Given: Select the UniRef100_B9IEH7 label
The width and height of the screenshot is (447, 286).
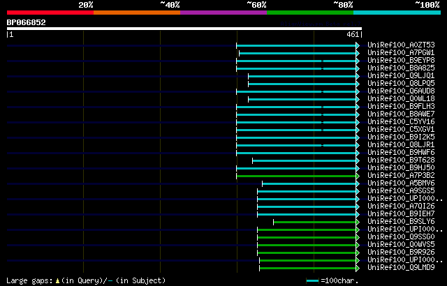Looking at the screenshot, I should [x=401, y=214].
